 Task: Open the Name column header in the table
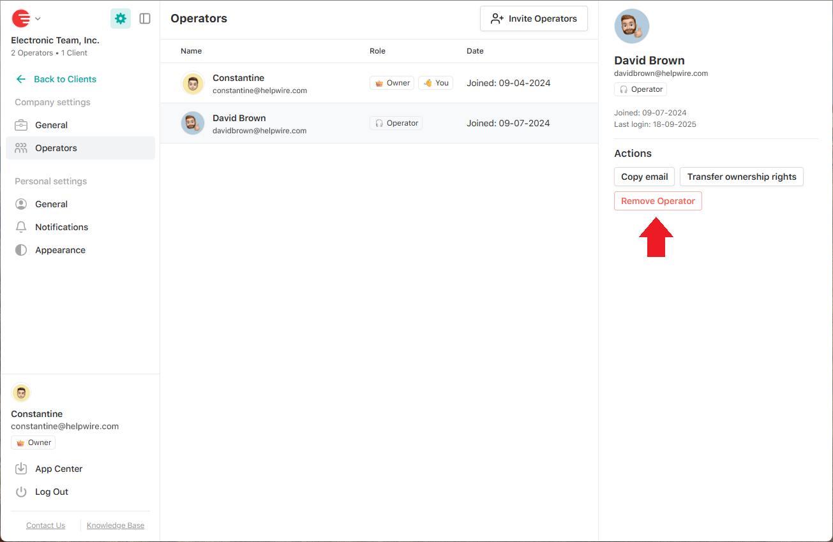(191, 50)
